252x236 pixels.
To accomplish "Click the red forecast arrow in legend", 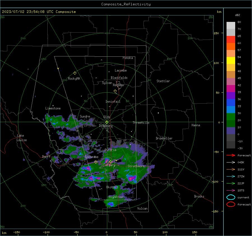I will click(231, 155).
